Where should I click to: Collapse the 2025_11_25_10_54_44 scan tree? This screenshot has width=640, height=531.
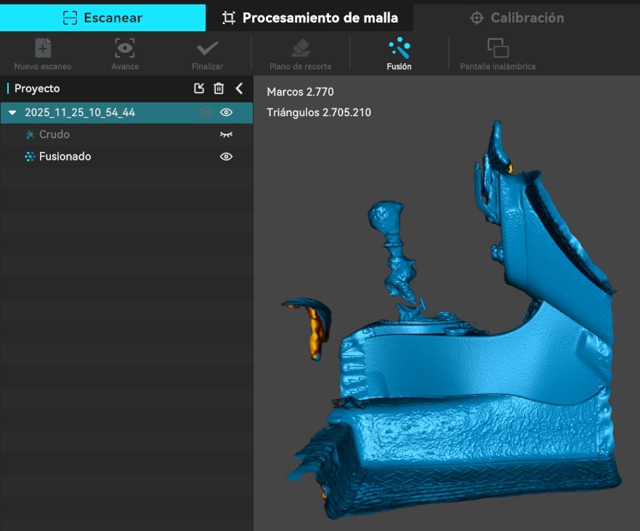coord(12,113)
